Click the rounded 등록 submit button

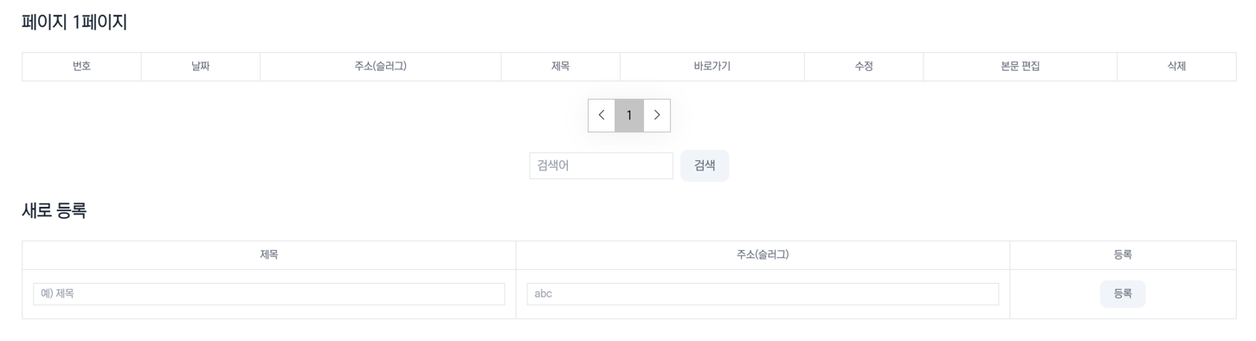point(1123,294)
